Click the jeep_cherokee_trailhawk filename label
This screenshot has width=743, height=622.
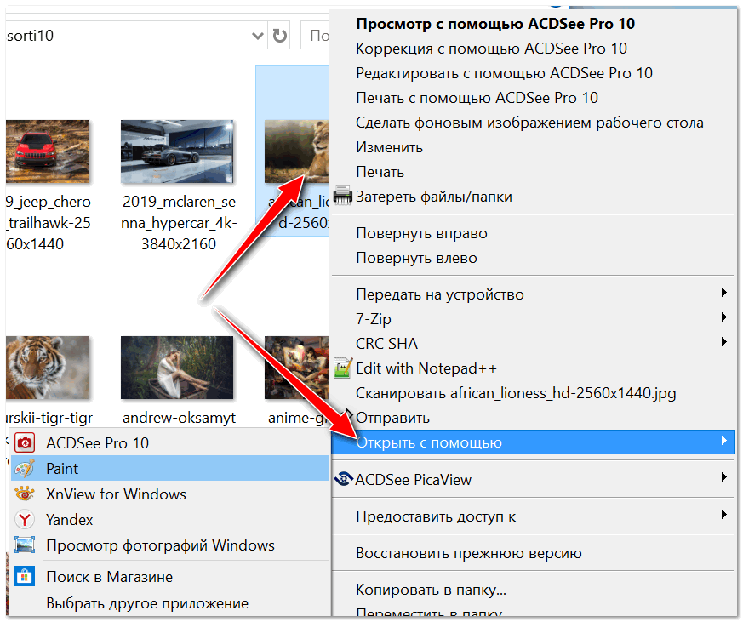(48, 223)
